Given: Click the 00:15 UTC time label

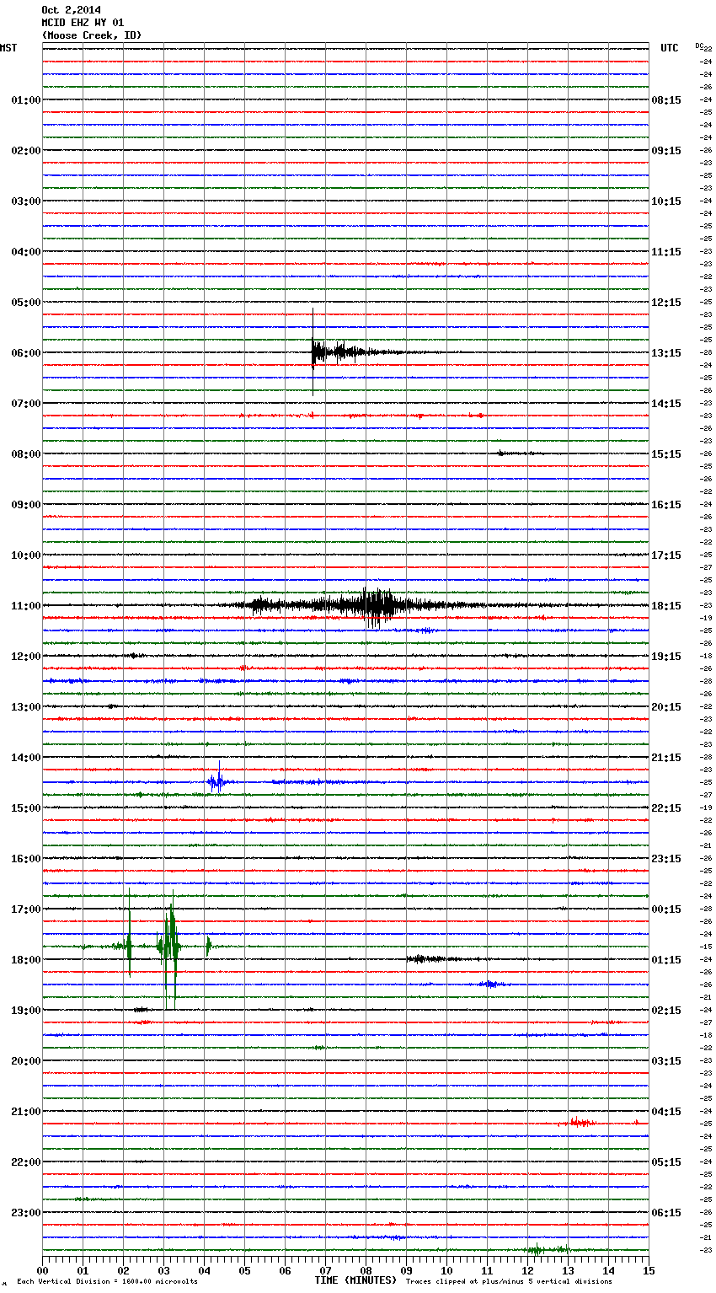Looking at the screenshot, I should (x=666, y=909).
